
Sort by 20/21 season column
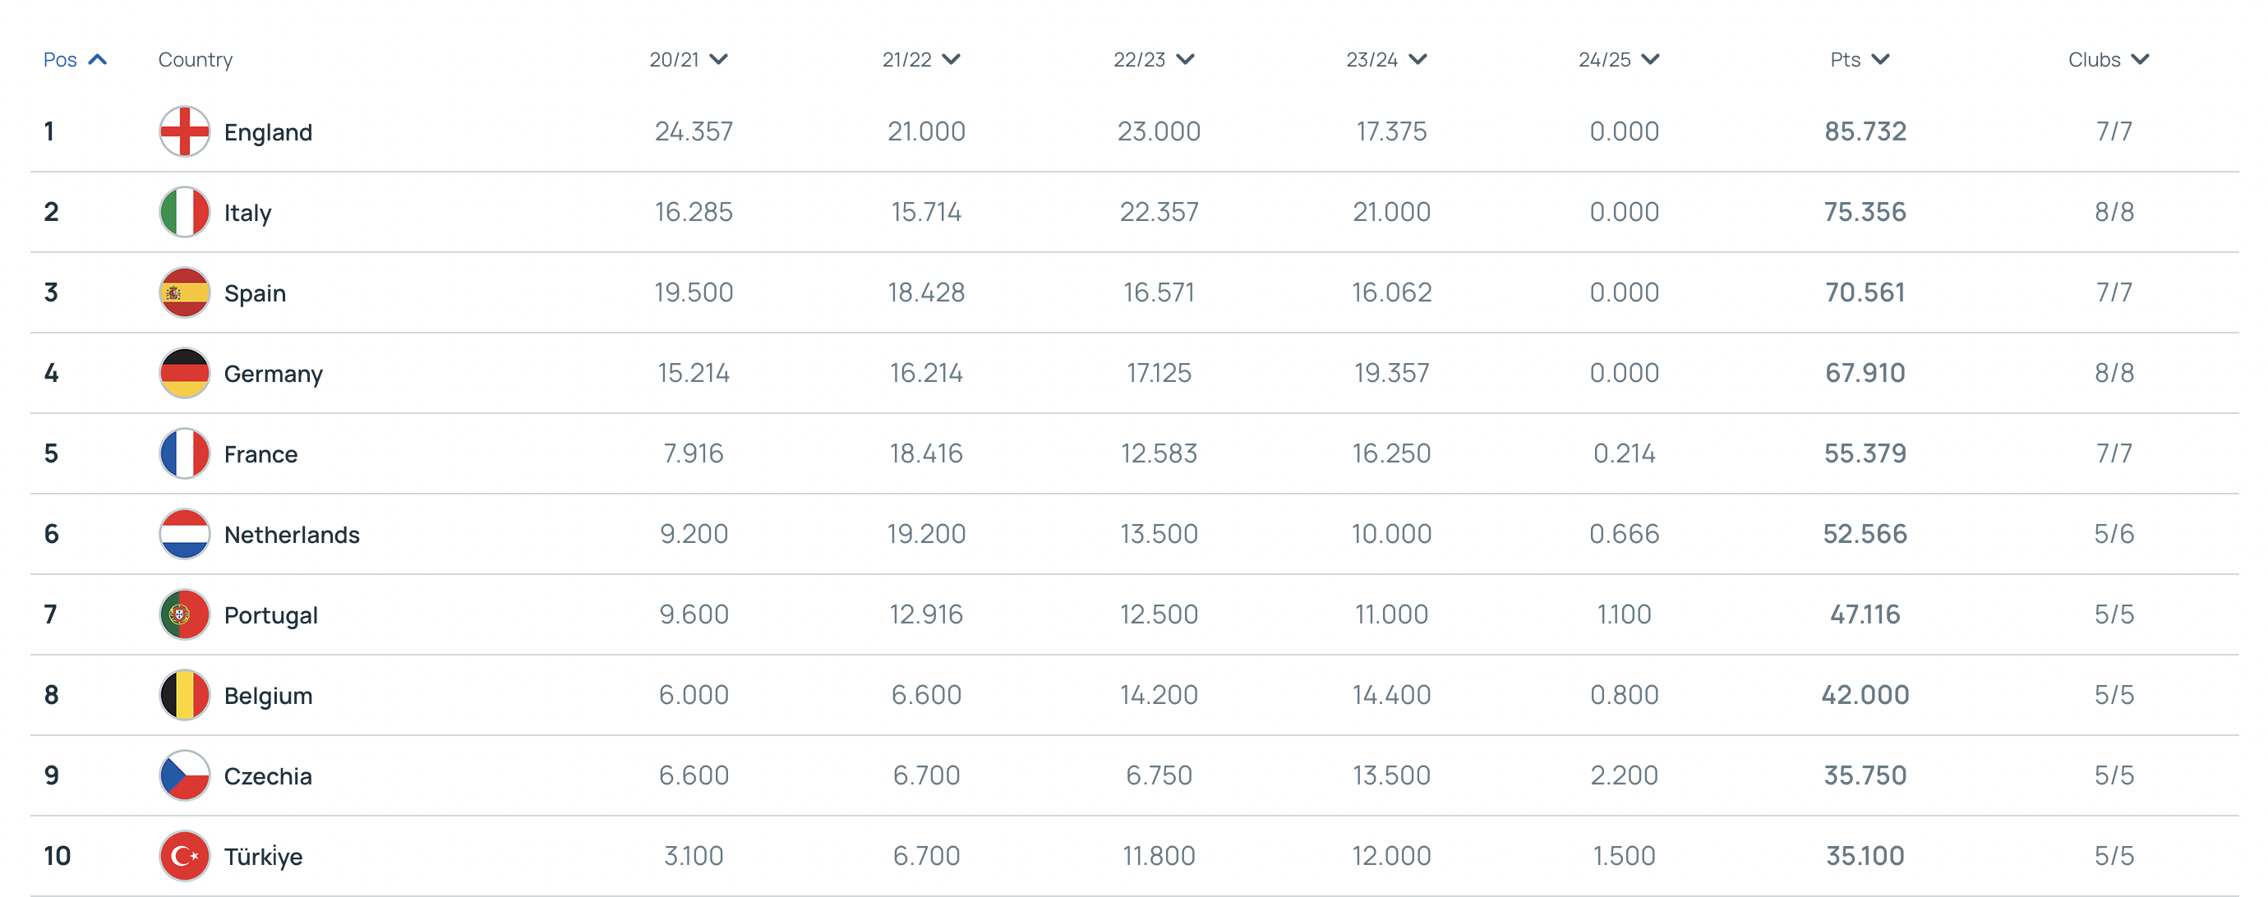pyautogui.click(x=689, y=59)
